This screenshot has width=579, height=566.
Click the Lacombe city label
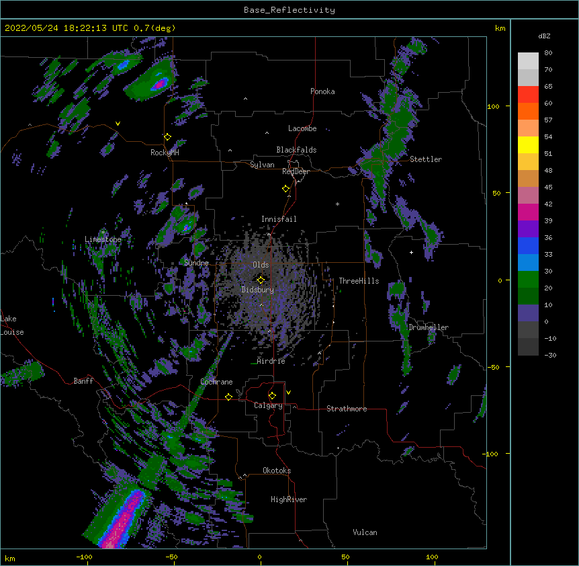click(302, 128)
